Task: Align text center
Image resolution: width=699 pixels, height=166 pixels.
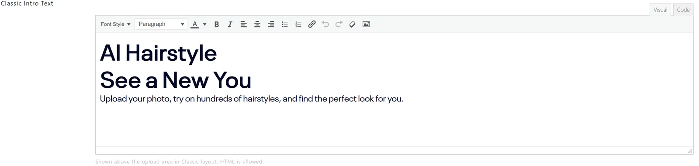Action: (257, 24)
